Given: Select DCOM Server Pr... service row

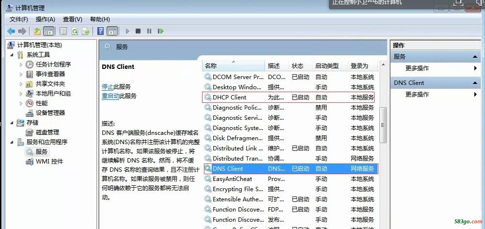Looking at the screenshot, I should tap(290, 77).
